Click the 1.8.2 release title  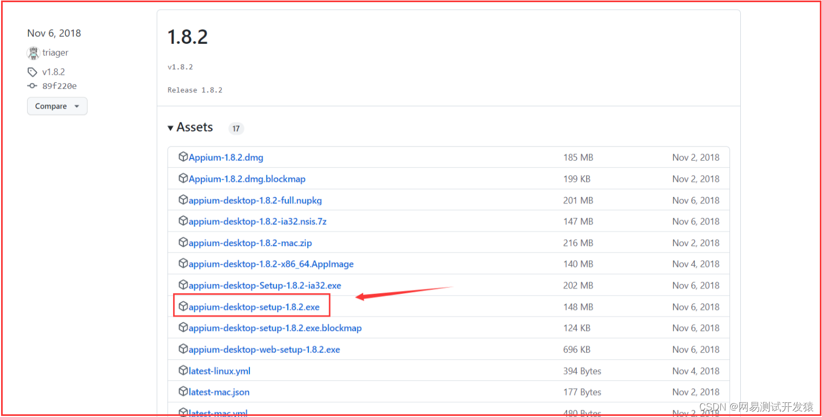(188, 37)
